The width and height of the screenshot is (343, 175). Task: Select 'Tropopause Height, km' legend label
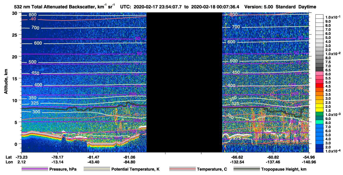[x=284, y=169]
